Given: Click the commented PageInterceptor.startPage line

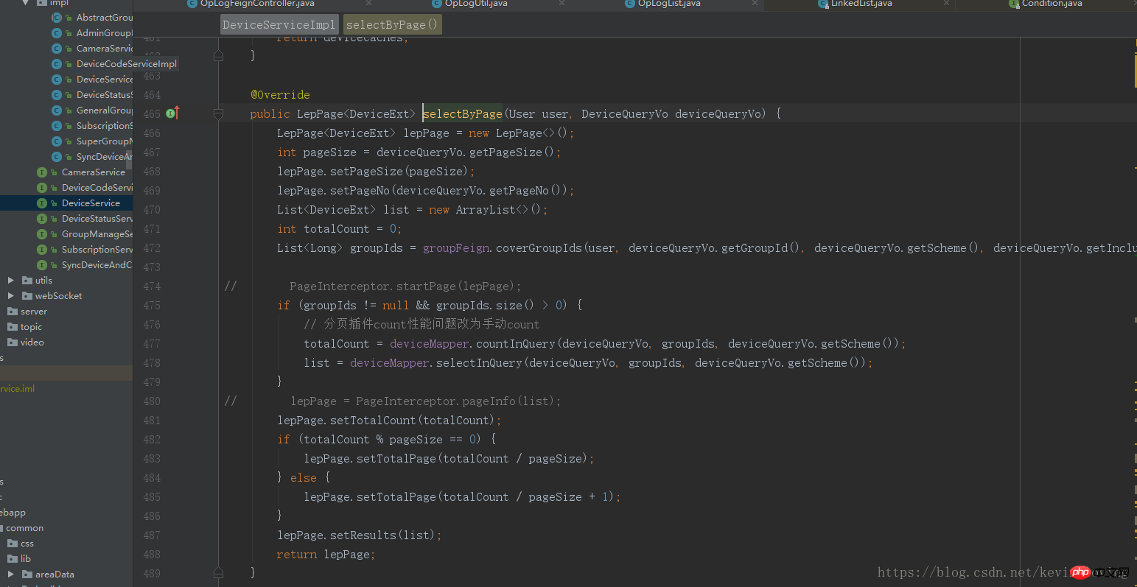Looking at the screenshot, I should click(x=405, y=286).
